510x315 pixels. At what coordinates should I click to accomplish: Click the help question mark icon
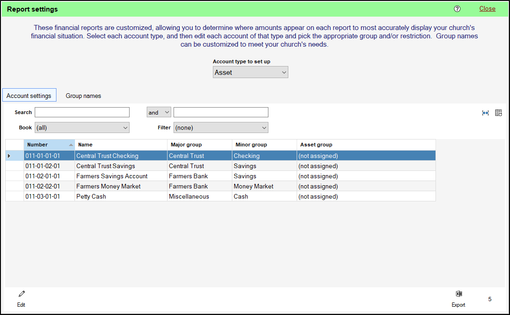pyautogui.click(x=457, y=9)
